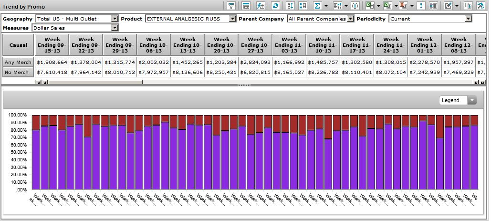Expand the Product dropdown list
Image resolution: width=491 pixels, height=221 pixels.
[x=232, y=19]
